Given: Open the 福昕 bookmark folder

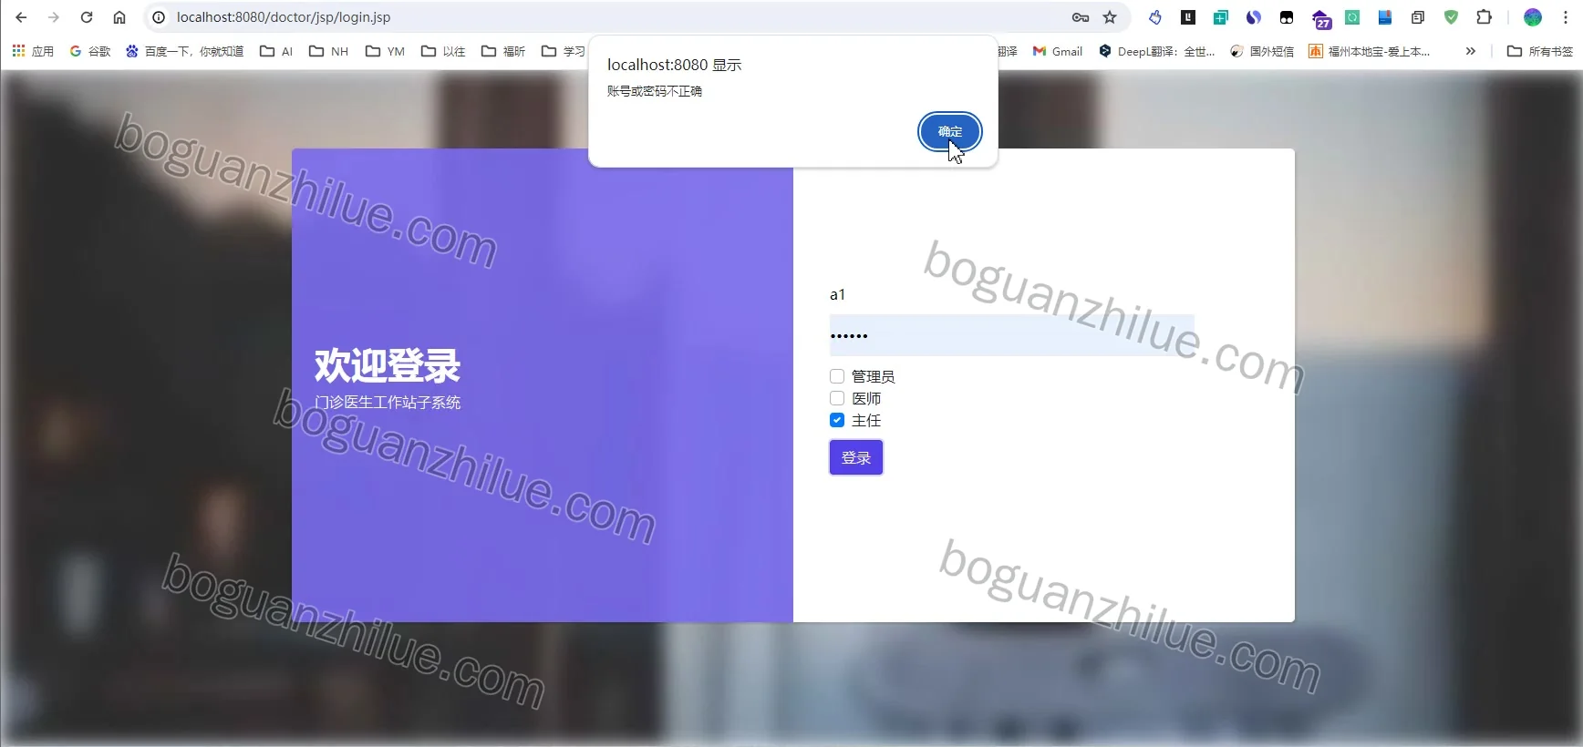Looking at the screenshot, I should pos(503,51).
